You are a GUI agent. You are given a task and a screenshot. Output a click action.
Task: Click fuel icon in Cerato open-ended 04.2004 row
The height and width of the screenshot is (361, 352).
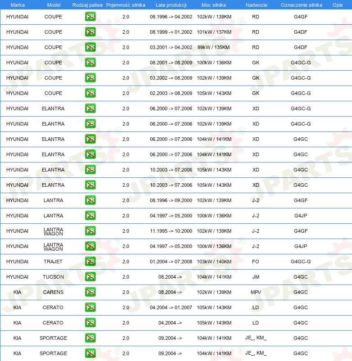(x=90, y=323)
